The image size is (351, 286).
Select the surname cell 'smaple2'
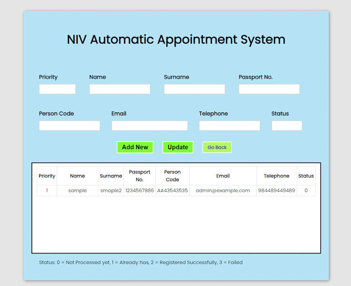point(111,191)
